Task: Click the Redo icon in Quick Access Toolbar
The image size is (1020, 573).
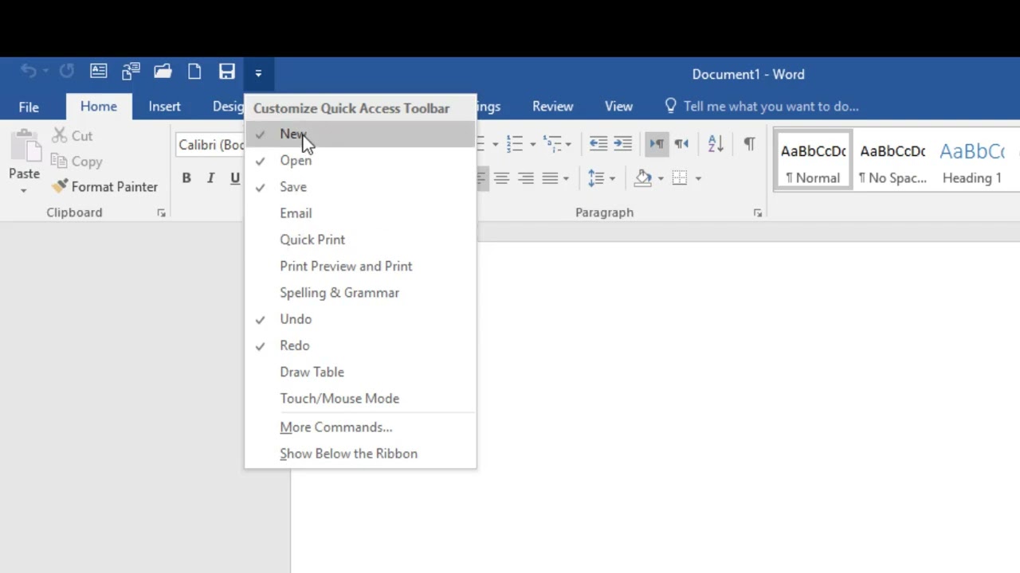Action: [67, 72]
